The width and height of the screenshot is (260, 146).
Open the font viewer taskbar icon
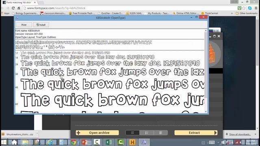point(144,142)
